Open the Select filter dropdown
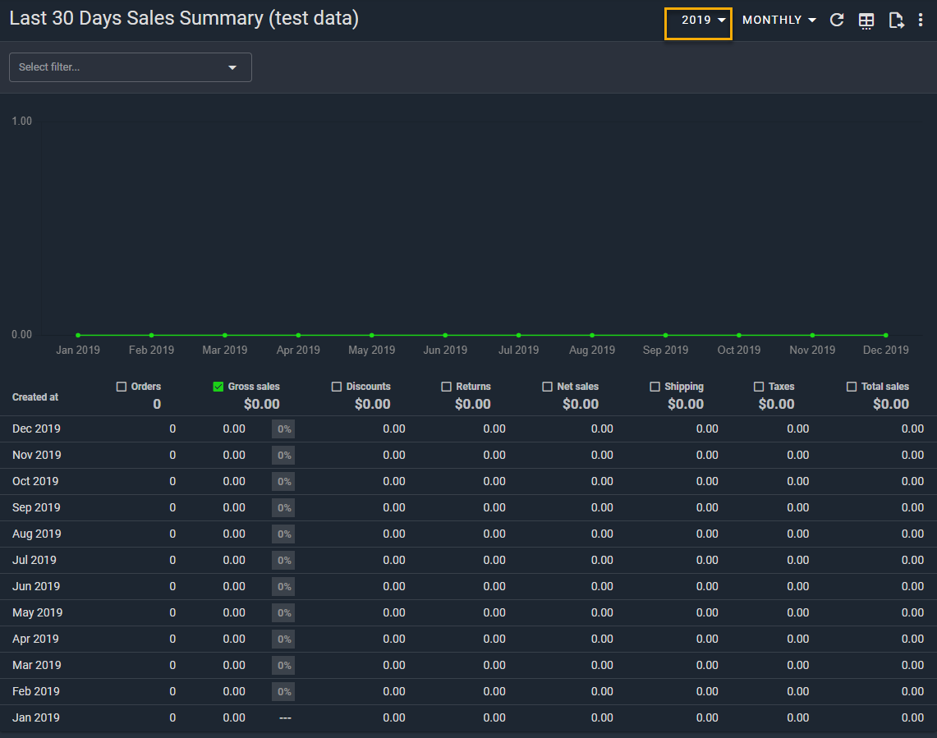The height and width of the screenshot is (738, 937). pyautogui.click(x=130, y=67)
